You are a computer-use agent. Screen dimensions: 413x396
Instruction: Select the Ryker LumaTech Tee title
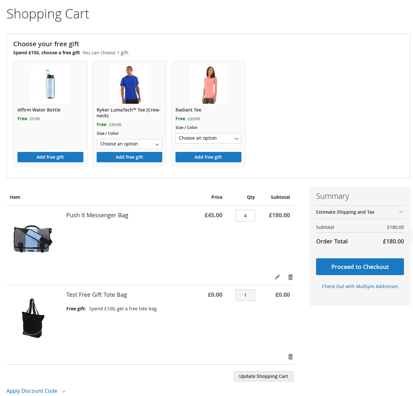(x=128, y=113)
